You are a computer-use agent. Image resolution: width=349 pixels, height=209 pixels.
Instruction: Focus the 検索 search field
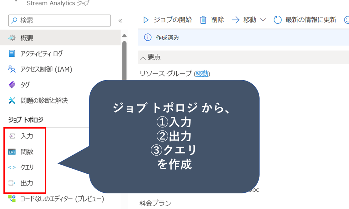59,20
